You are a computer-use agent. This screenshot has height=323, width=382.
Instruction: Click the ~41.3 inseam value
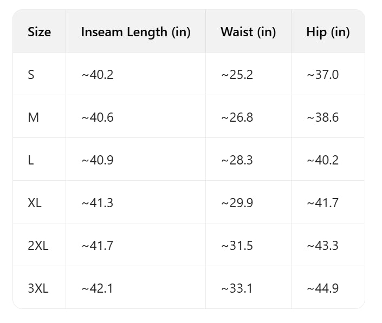point(98,203)
